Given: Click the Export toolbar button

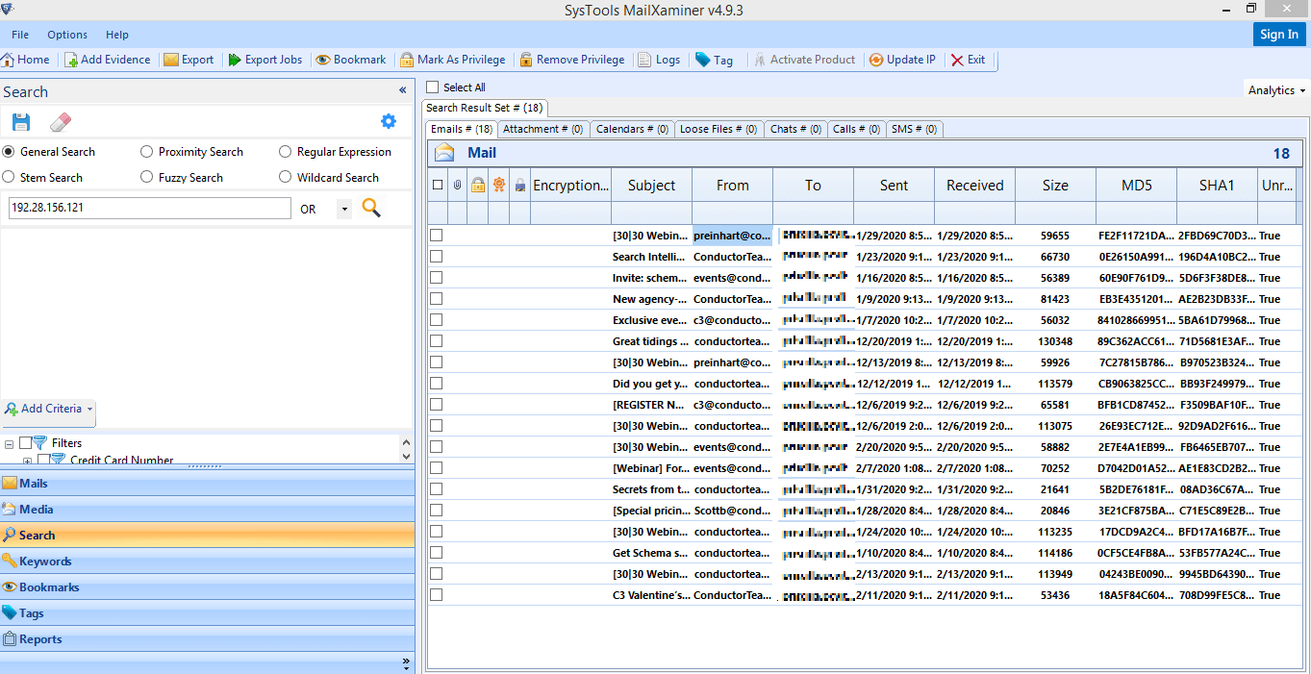Looking at the screenshot, I should tap(189, 60).
